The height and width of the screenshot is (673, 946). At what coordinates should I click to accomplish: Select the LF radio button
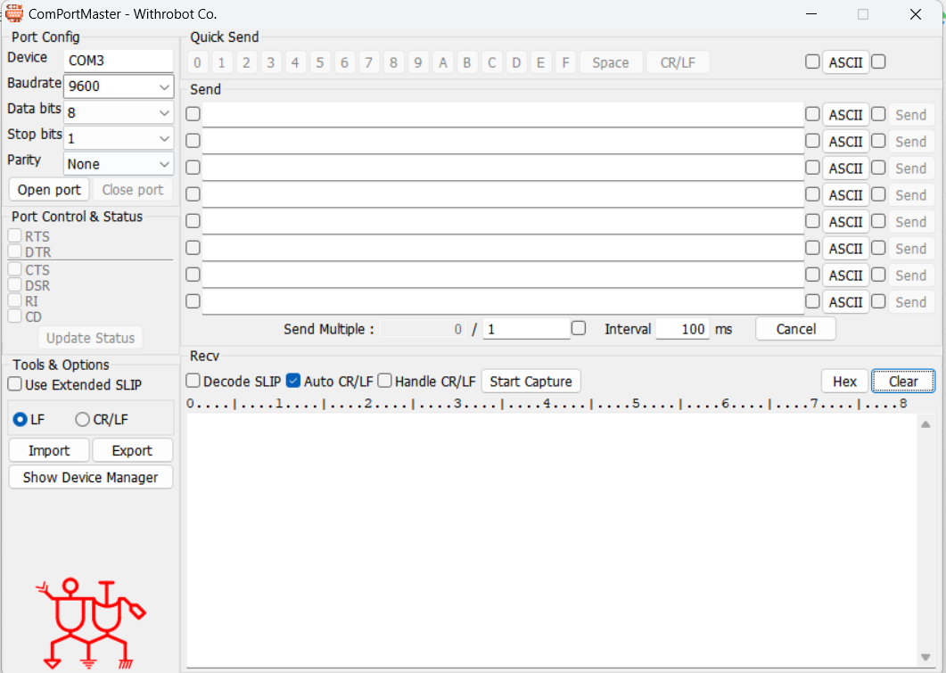tap(20, 419)
